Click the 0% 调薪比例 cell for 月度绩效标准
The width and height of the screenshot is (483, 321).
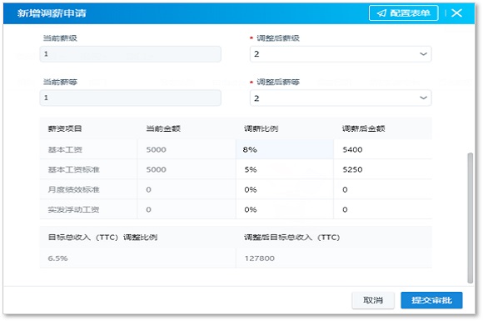(285, 189)
